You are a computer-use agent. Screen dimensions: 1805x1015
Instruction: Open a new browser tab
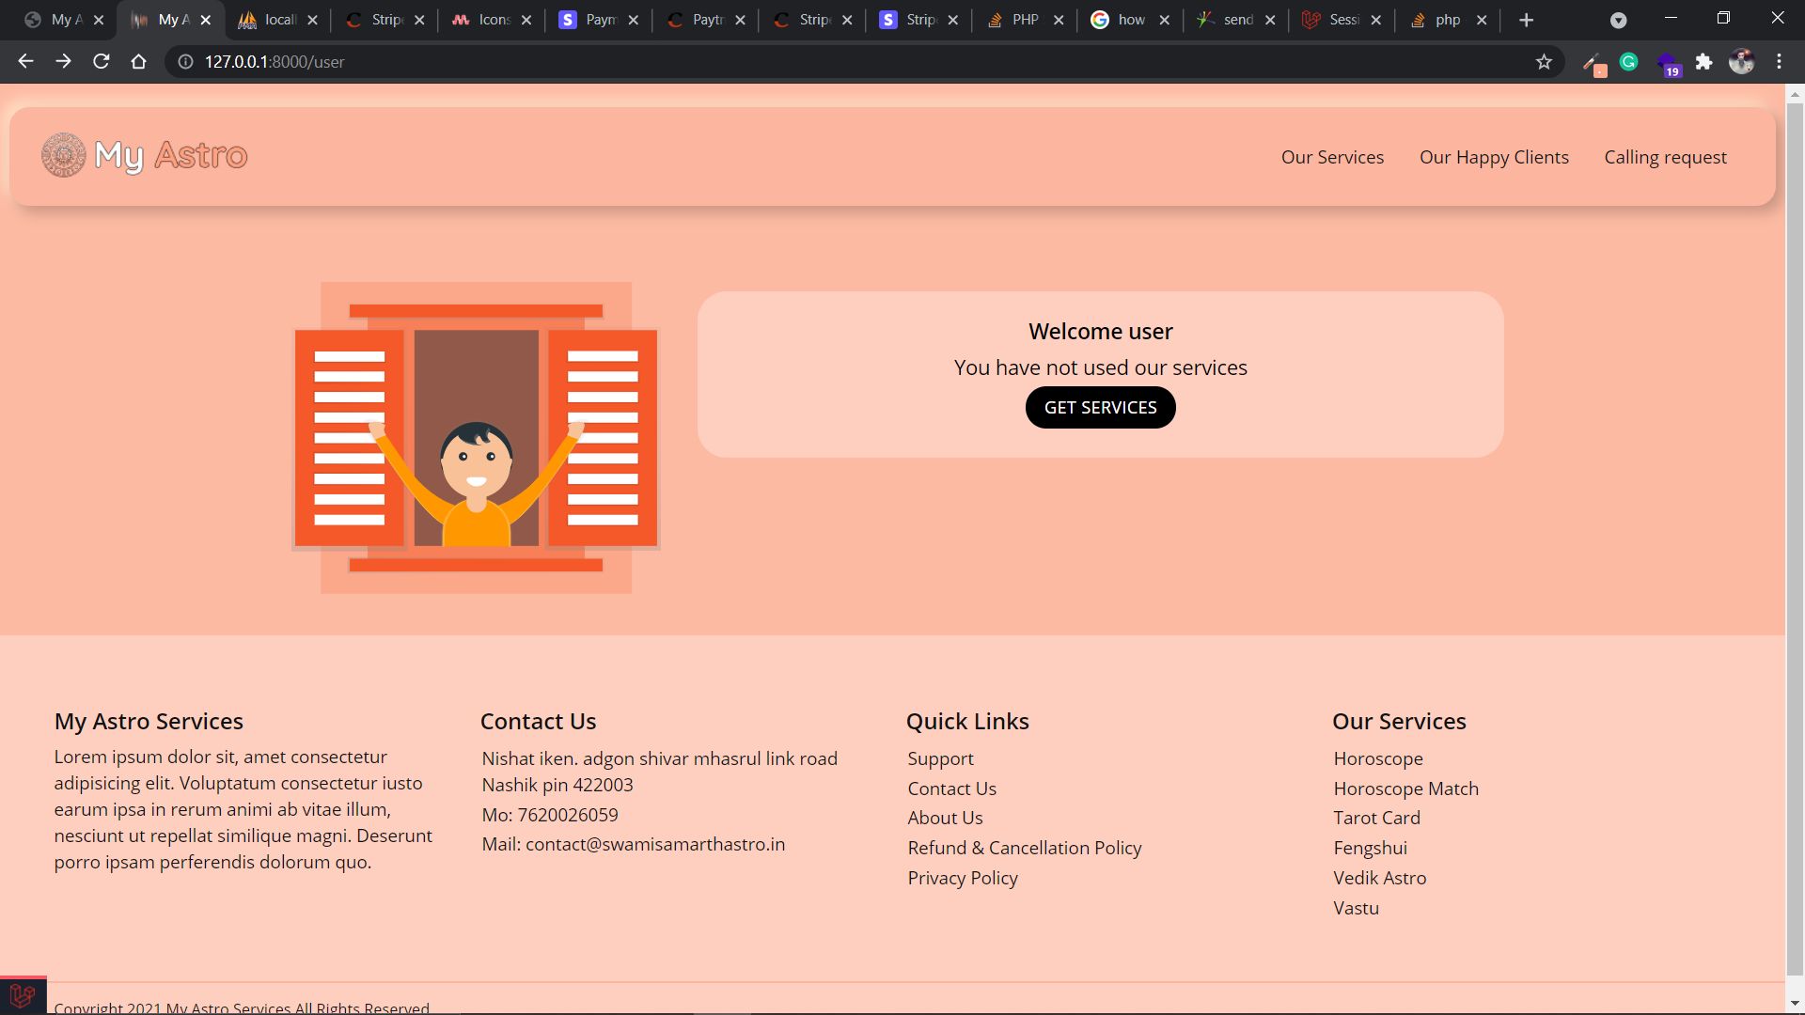(x=1526, y=20)
